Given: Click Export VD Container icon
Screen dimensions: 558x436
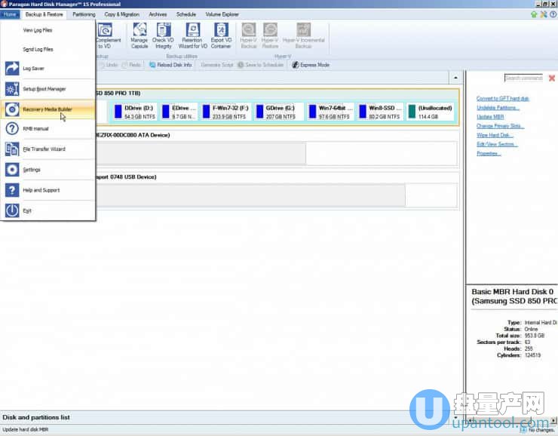Looking at the screenshot, I should [221, 34].
